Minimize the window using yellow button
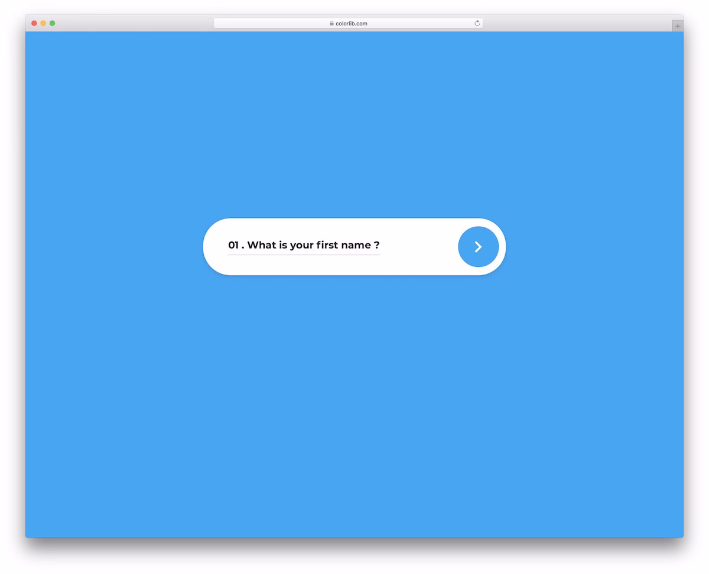Screen dimensions: 709x574 click(43, 23)
